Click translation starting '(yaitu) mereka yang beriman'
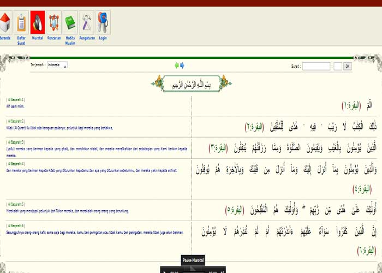 point(97,152)
